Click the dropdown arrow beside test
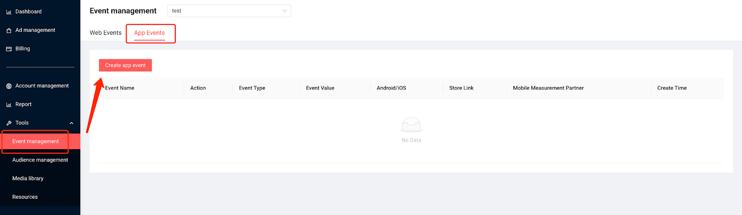 tap(284, 11)
